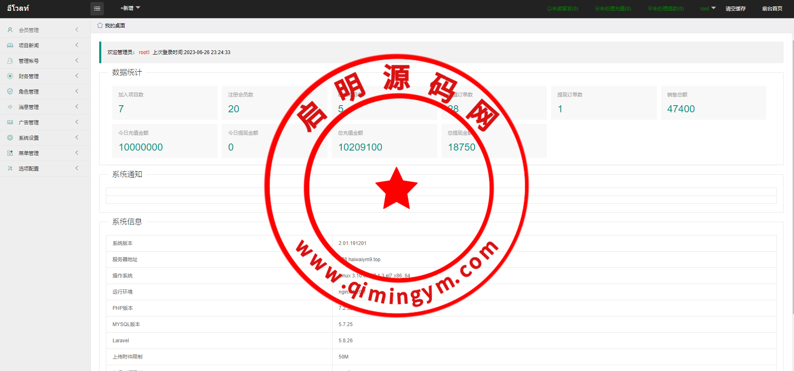Click the 财务管理 yen icon

[10, 76]
